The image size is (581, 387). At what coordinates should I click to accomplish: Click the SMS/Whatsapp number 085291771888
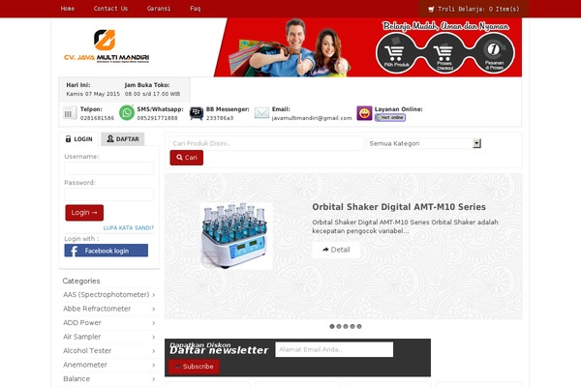(x=158, y=118)
